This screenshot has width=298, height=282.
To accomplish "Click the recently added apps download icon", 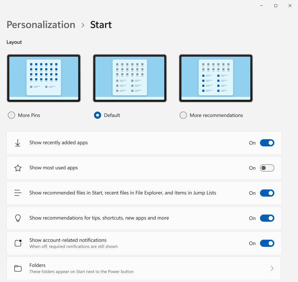I will (18, 142).
